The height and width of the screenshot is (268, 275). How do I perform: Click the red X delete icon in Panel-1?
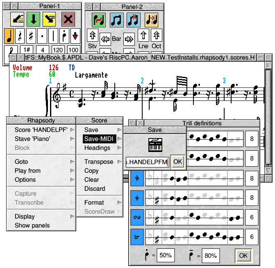coord(68,19)
